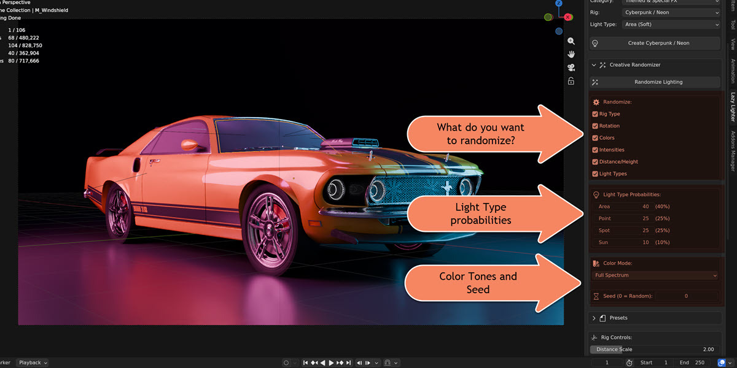Select the hand pan view icon
The width and height of the screenshot is (737, 368).
coord(571,55)
